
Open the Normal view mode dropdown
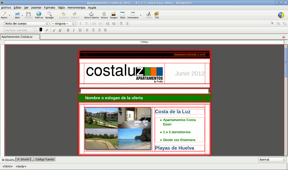coord(272,160)
